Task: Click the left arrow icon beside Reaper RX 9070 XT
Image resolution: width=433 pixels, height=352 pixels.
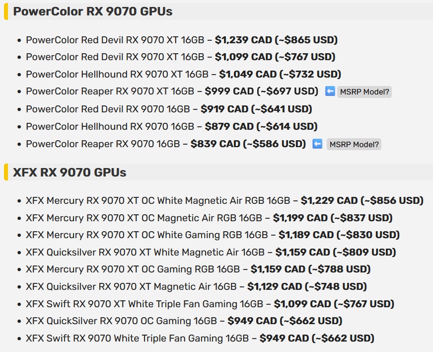Action: tap(330, 91)
